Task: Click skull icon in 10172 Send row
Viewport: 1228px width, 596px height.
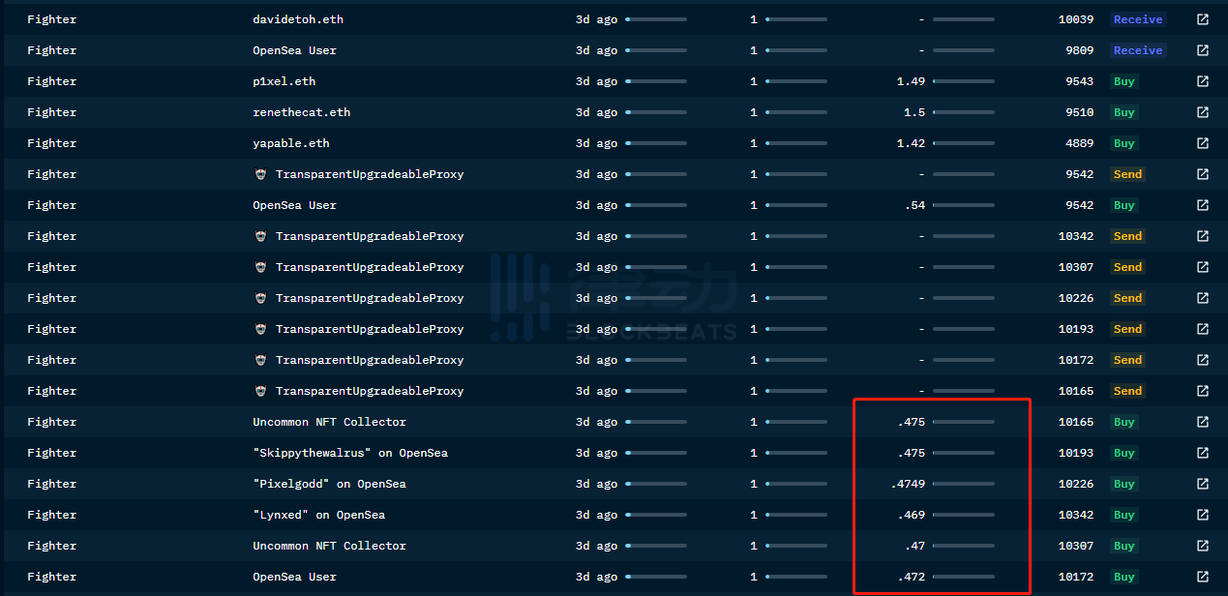Action: click(260, 360)
